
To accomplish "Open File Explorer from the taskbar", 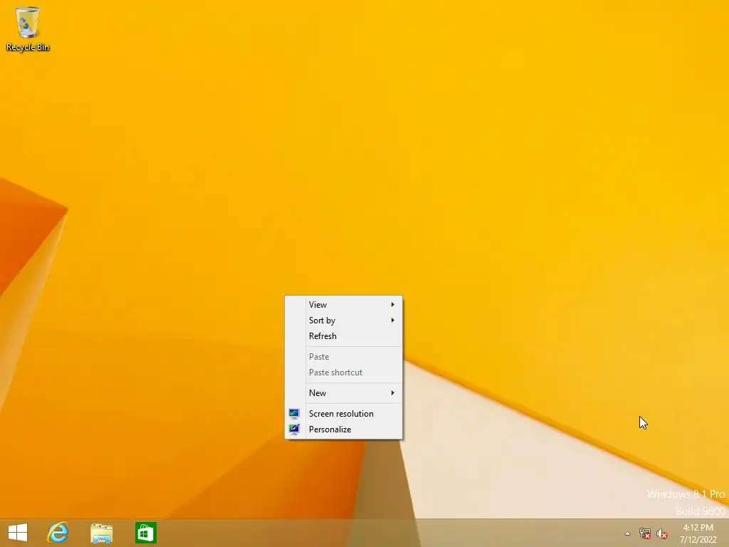I will click(101, 533).
